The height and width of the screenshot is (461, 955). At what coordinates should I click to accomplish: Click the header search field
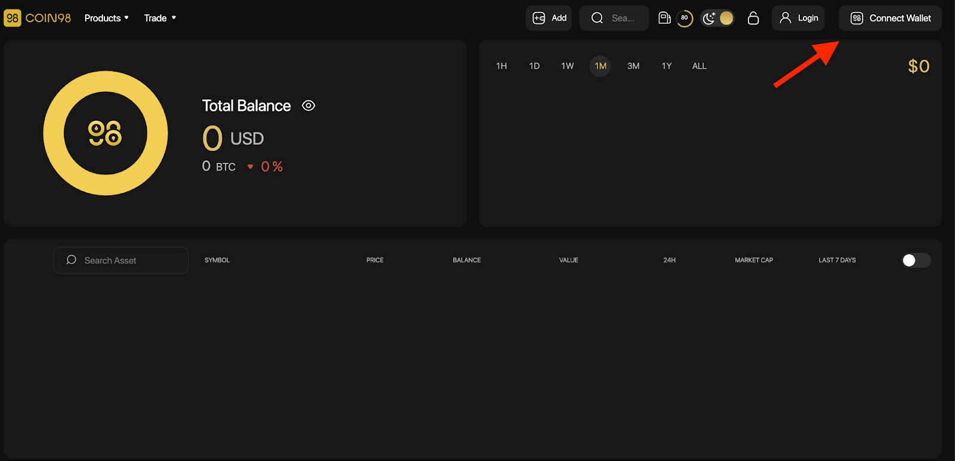pyautogui.click(x=614, y=18)
